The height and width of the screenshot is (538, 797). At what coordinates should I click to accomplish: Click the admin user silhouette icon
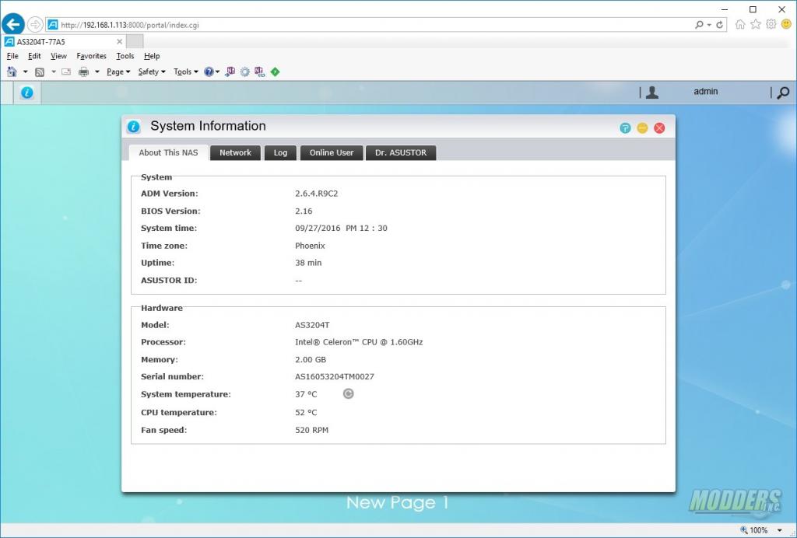click(652, 93)
